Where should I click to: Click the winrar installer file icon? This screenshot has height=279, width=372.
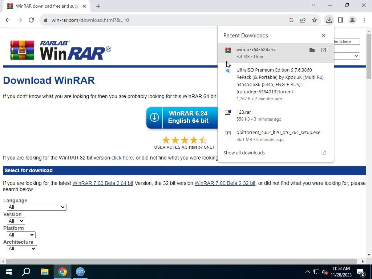228,50
